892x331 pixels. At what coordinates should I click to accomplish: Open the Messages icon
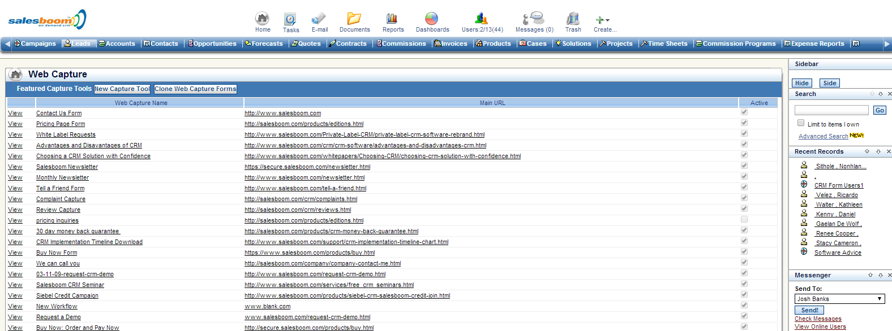tap(533, 19)
